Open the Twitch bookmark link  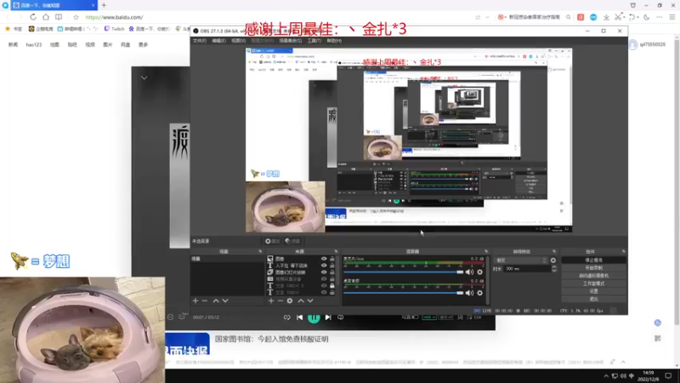114,29
